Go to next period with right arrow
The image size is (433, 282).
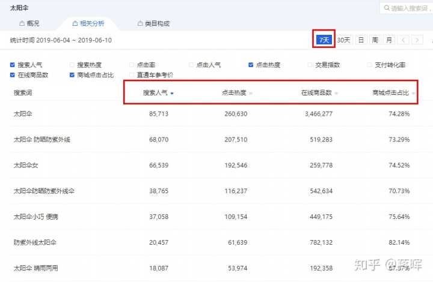[417, 40]
